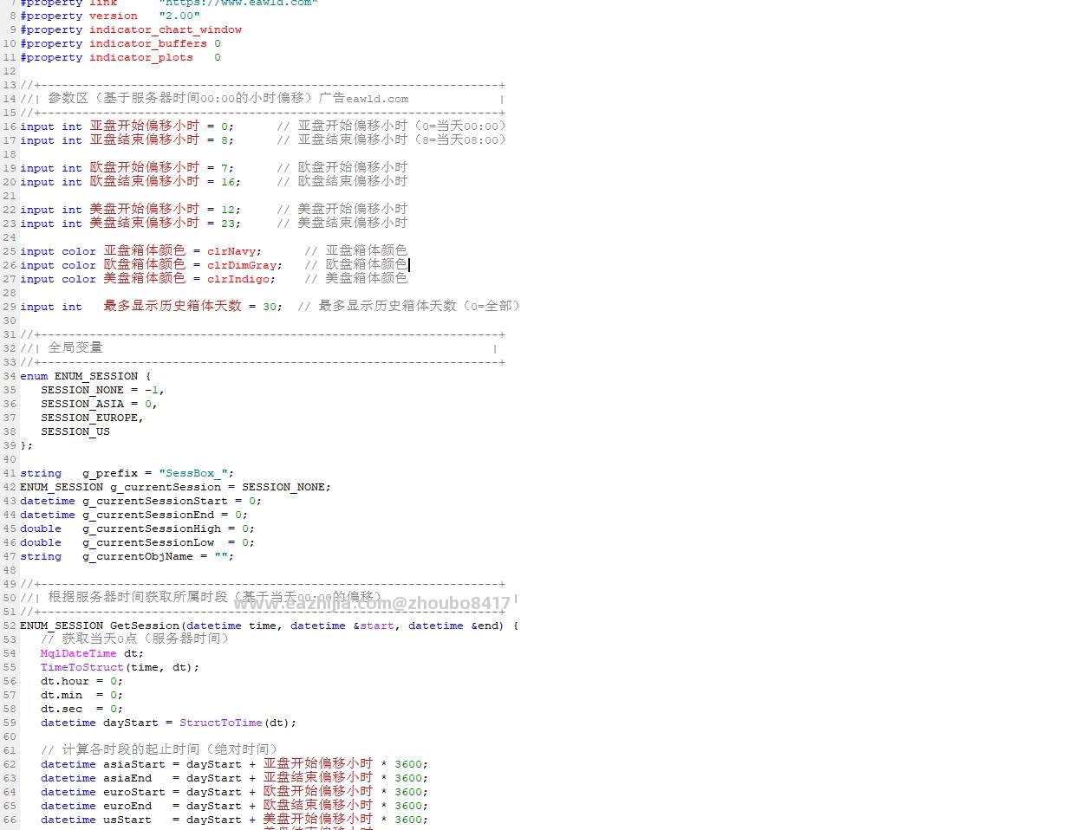Click g_currentSession variable on line 42

166,487
